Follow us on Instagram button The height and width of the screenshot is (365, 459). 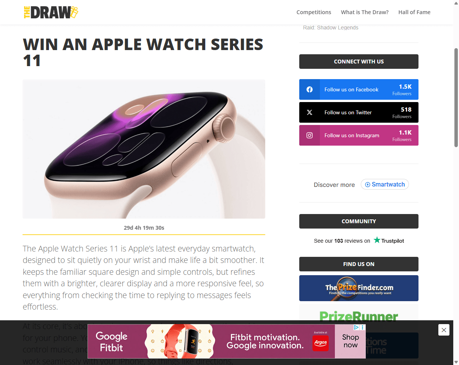pyautogui.click(x=359, y=135)
